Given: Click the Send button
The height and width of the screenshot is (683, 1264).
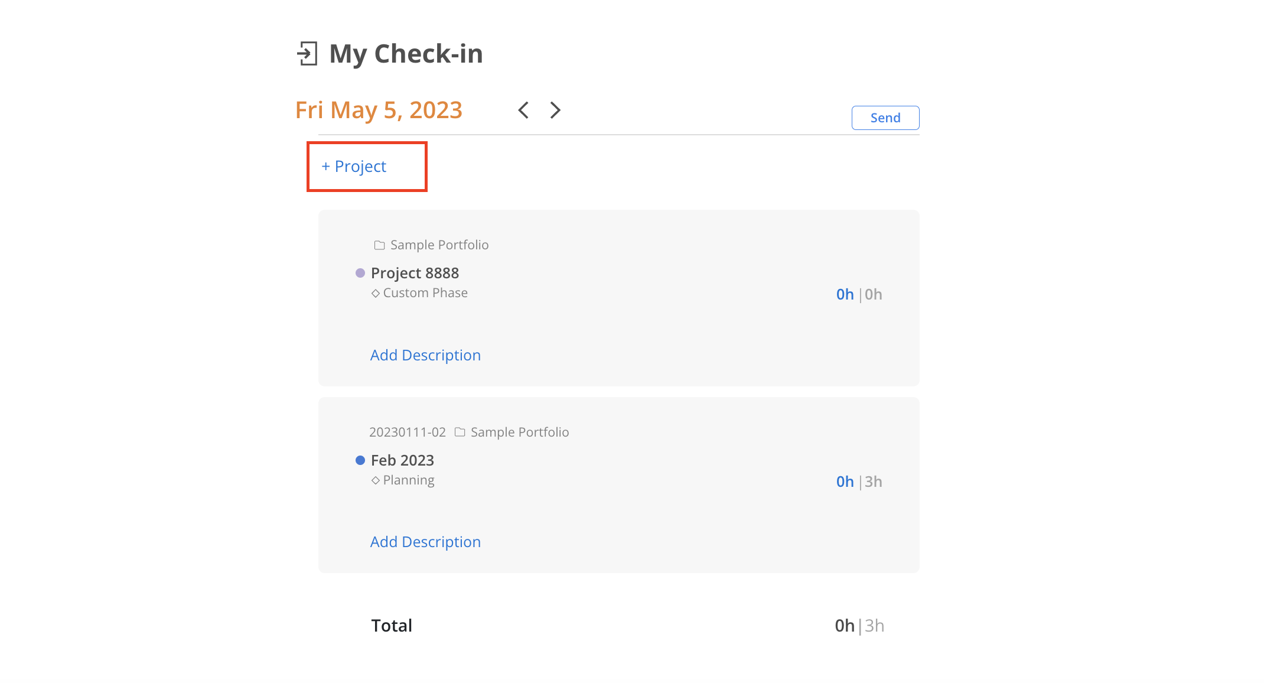Looking at the screenshot, I should pos(885,118).
